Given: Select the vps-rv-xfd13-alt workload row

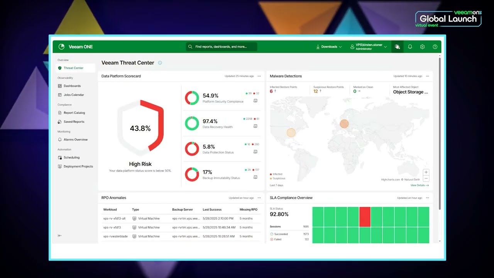Looking at the screenshot, I should tap(180, 219).
